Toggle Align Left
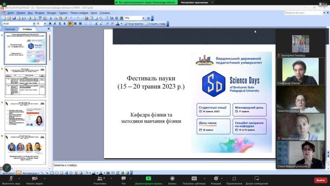Image resolution: width=330 pixels, height=186 pixels. pos(70,24)
